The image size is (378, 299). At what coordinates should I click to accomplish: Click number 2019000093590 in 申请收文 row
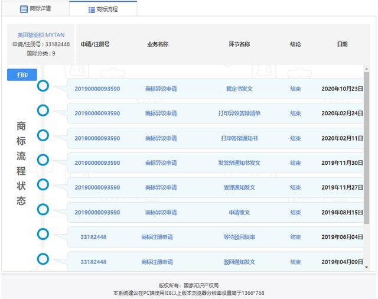97,213
